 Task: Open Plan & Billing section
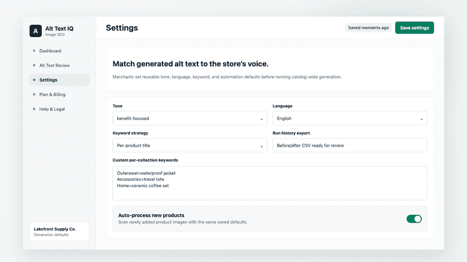click(x=59, y=94)
